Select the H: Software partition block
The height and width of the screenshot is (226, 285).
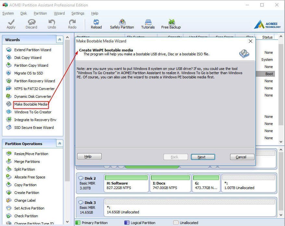click(126, 183)
